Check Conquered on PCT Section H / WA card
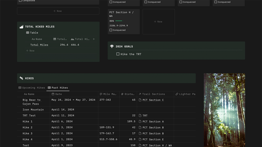This screenshot has height=147, width=262. coord(111,30)
